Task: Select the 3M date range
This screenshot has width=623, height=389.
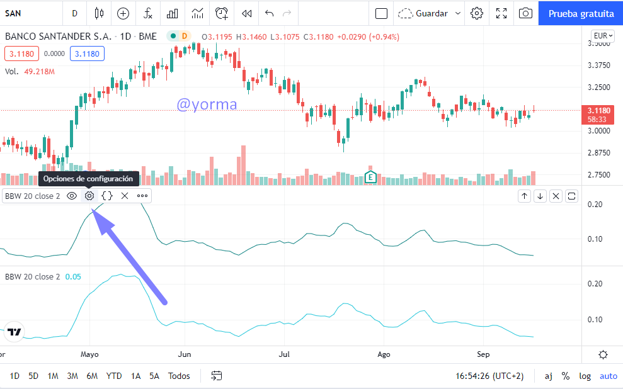Action: pyautogui.click(x=72, y=376)
